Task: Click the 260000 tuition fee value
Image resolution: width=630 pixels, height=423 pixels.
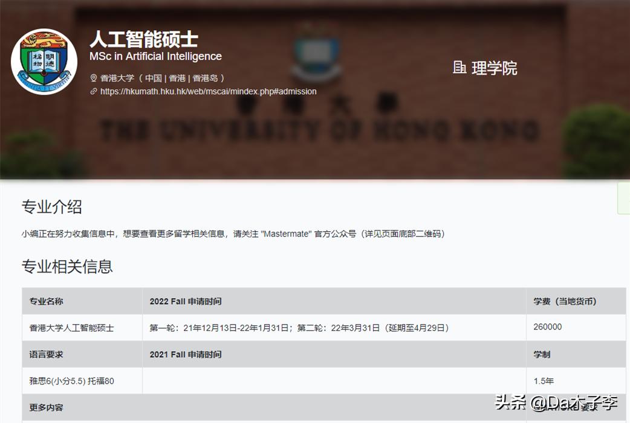Action: click(x=547, y=328)
